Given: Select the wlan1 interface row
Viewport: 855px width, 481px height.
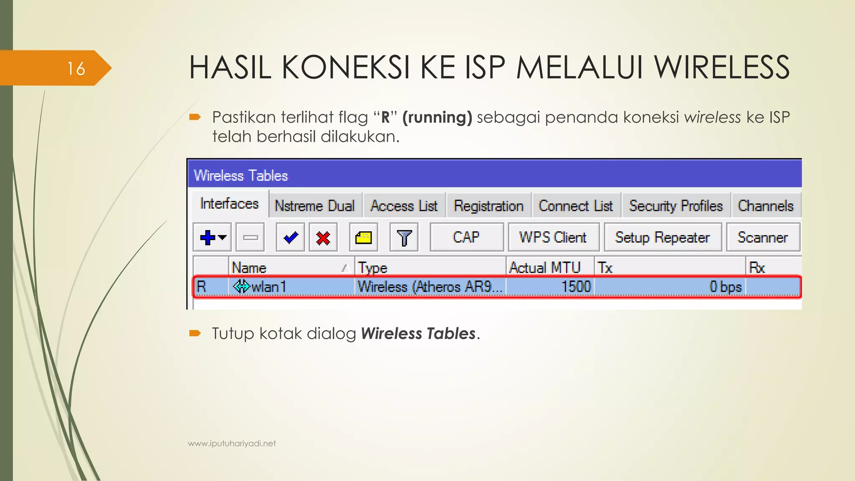Looking at the screenshot, I should pos(497,287).
